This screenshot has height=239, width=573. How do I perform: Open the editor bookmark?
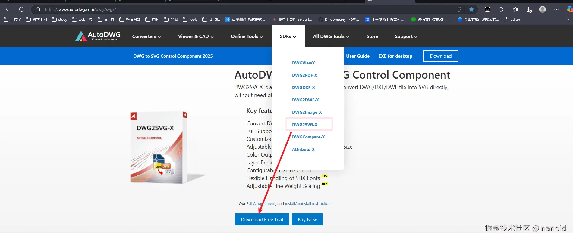coord(512,20)
